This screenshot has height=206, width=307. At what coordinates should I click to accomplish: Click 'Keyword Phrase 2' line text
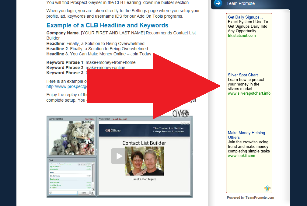pos(86,68)
